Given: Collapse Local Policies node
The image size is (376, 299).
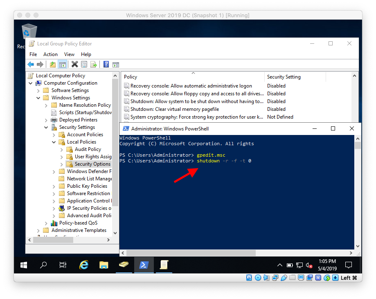Looking at the screenshot, I should [54, 142].
